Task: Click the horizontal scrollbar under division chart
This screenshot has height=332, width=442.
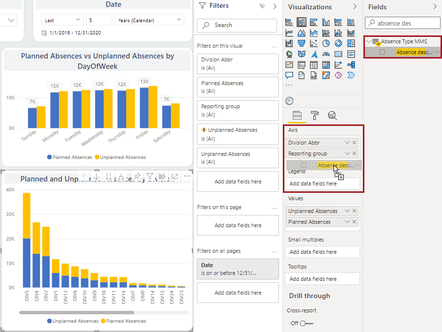Action: click(76, 312)
